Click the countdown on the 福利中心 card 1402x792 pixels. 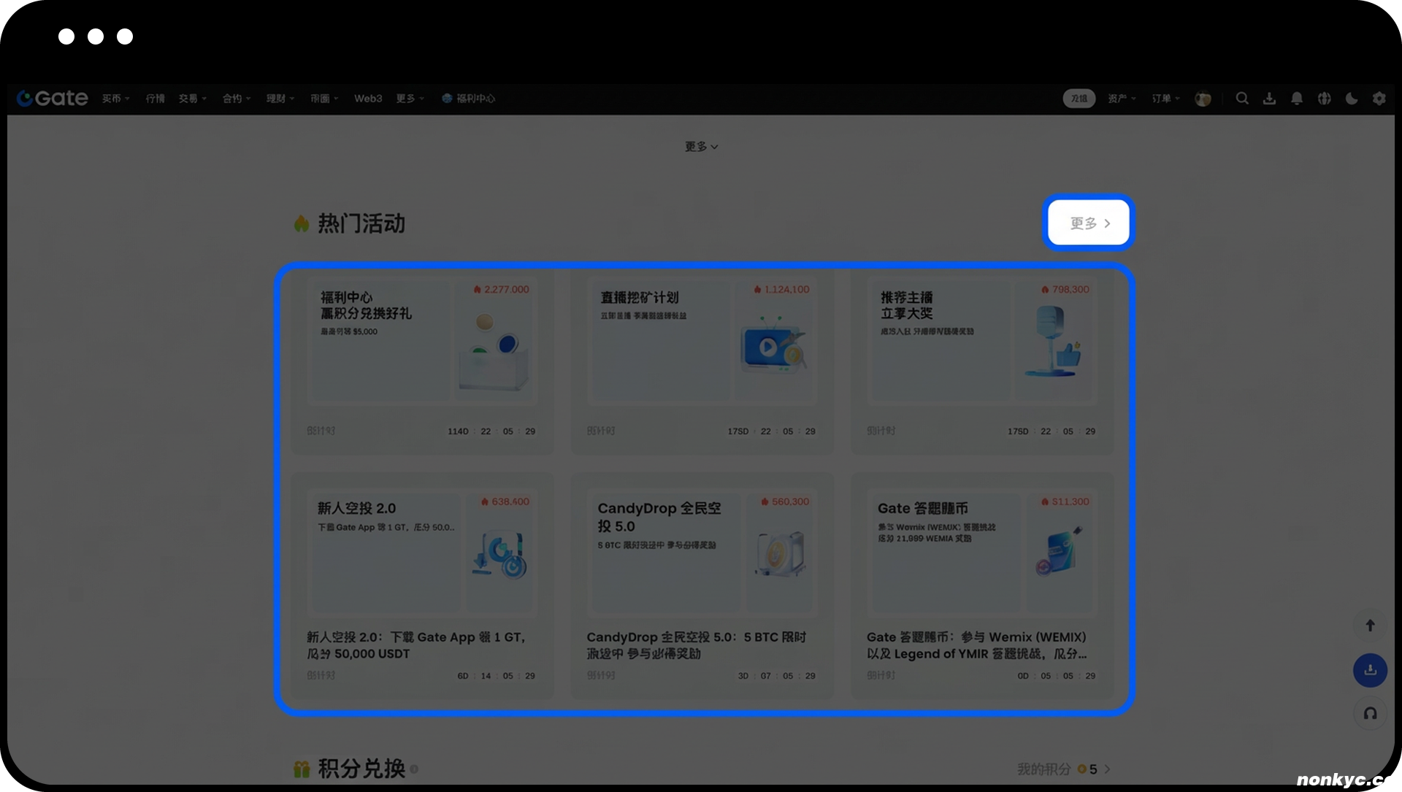click(491, 431)
